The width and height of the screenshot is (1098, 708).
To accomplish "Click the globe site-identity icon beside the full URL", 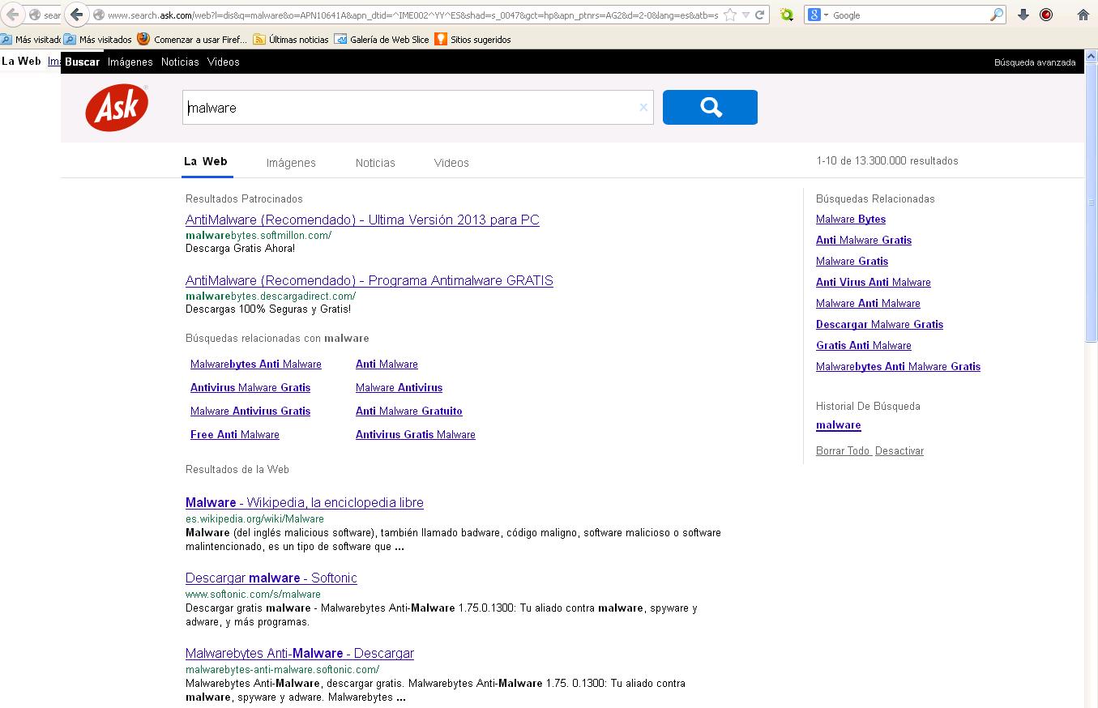I will click(99, 15).
